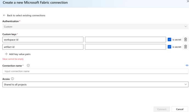Click the Custom keys label
Screen dimensions: 189x112
tap(9, 34)
